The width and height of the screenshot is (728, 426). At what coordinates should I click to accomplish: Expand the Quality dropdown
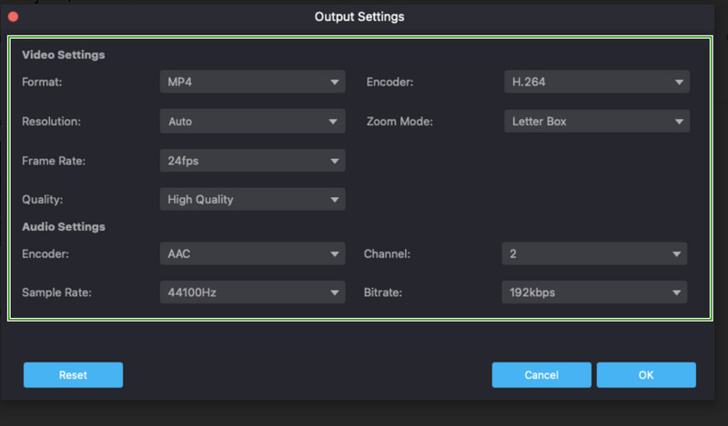pos(252,200)
